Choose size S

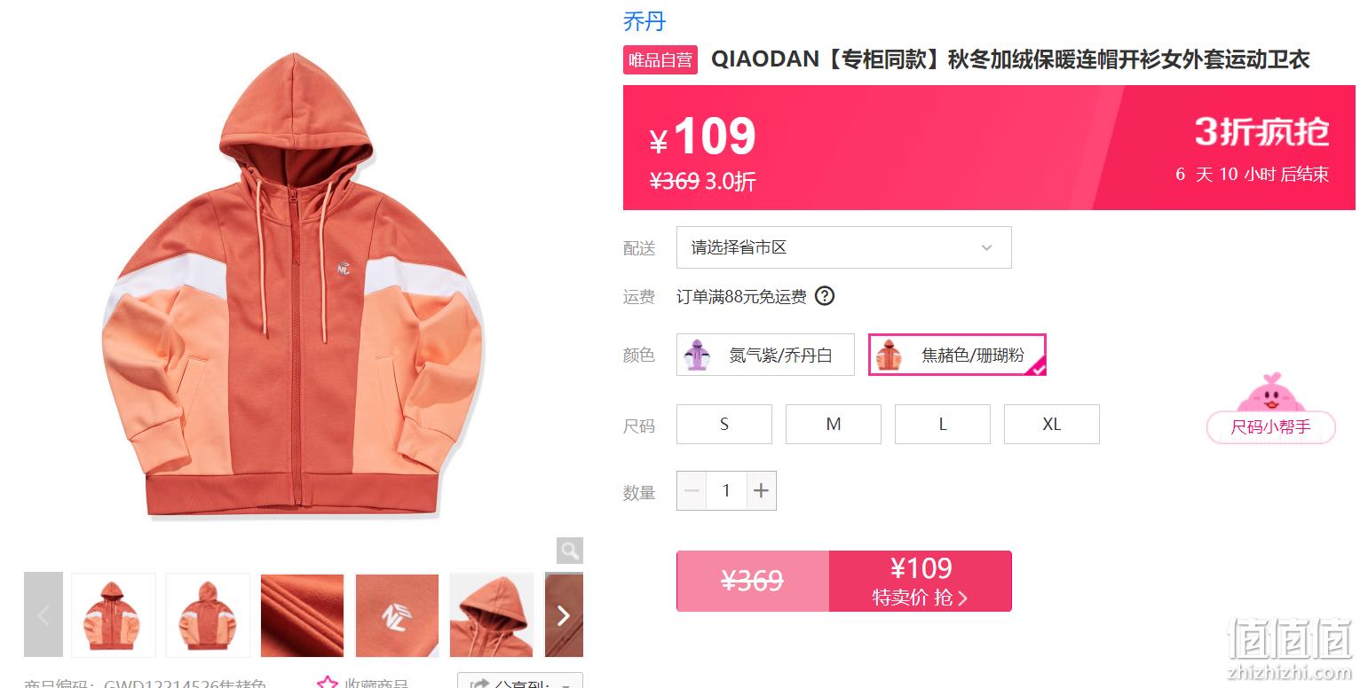point(724,424)
